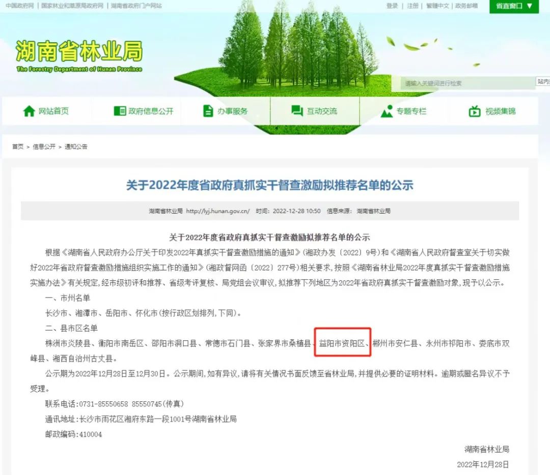This screenshot has width=550, height=475.
Task: Select the 视频集锦 navigation item
Action: pos(500,111)
